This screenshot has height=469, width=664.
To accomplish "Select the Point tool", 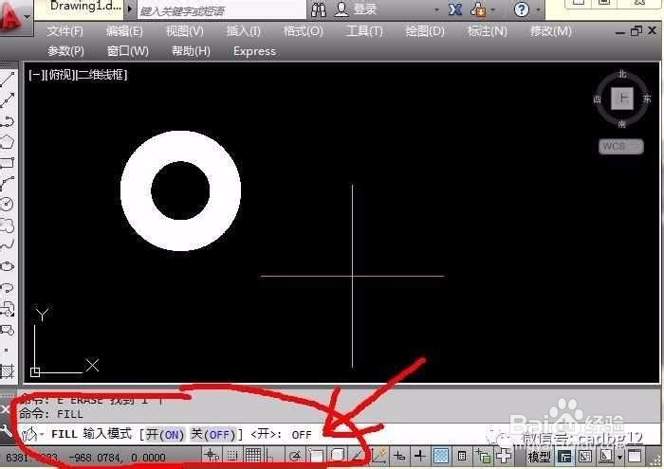I will [x=7, y=351].
